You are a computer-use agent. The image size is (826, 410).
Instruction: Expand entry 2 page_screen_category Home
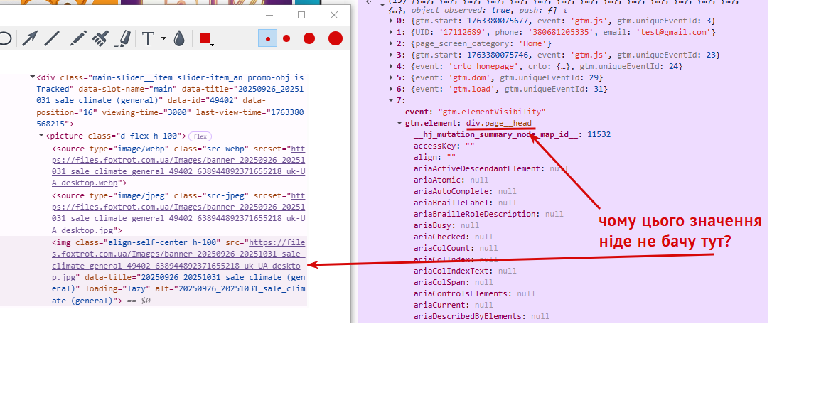(391, 43)
